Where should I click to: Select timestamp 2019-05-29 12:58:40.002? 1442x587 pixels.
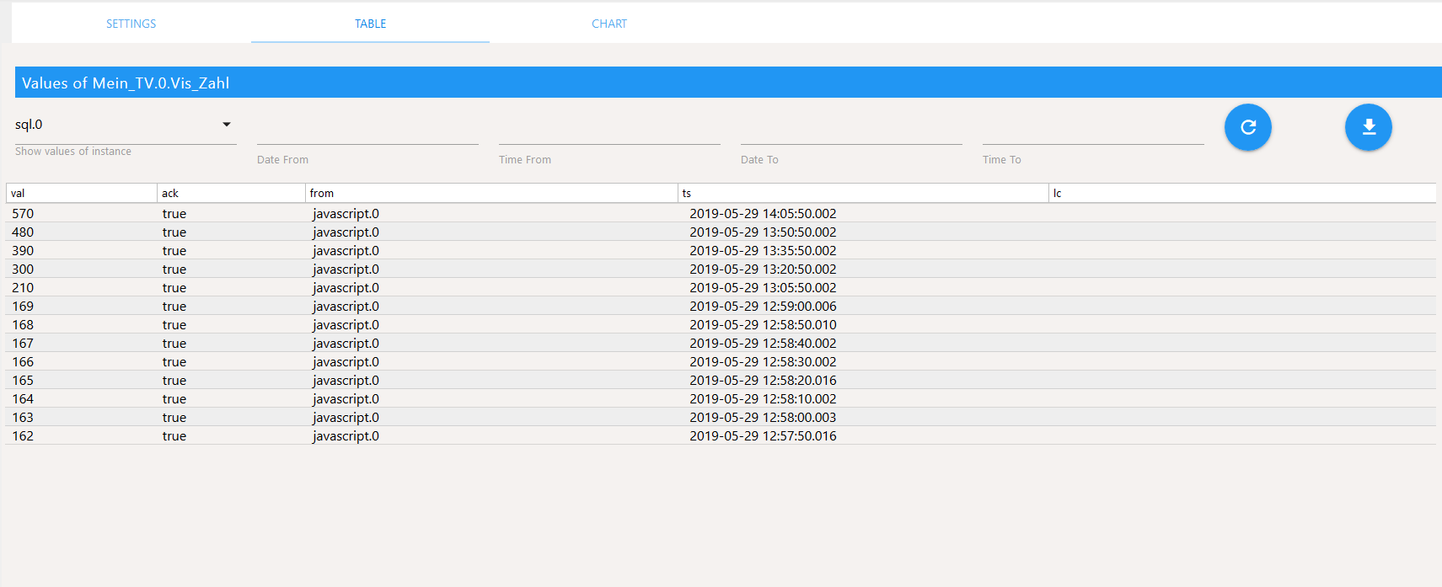tap(763, 344)
